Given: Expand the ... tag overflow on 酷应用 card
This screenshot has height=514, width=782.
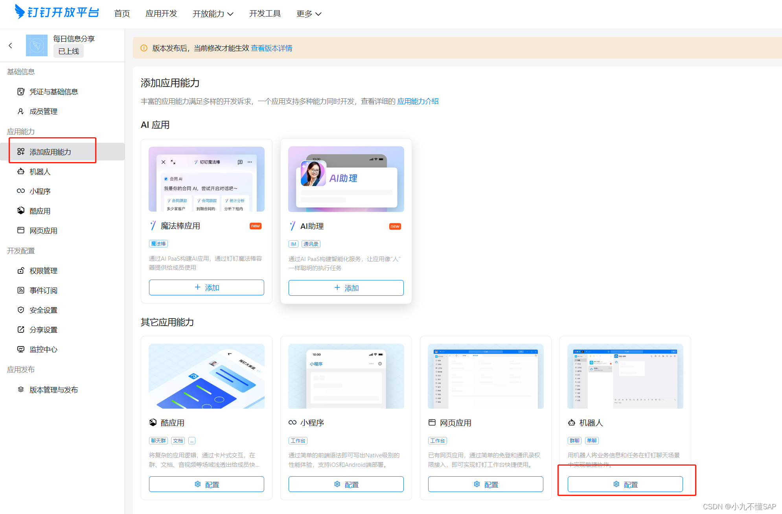Looking at the screenshot, I should [x=192, y=441].
